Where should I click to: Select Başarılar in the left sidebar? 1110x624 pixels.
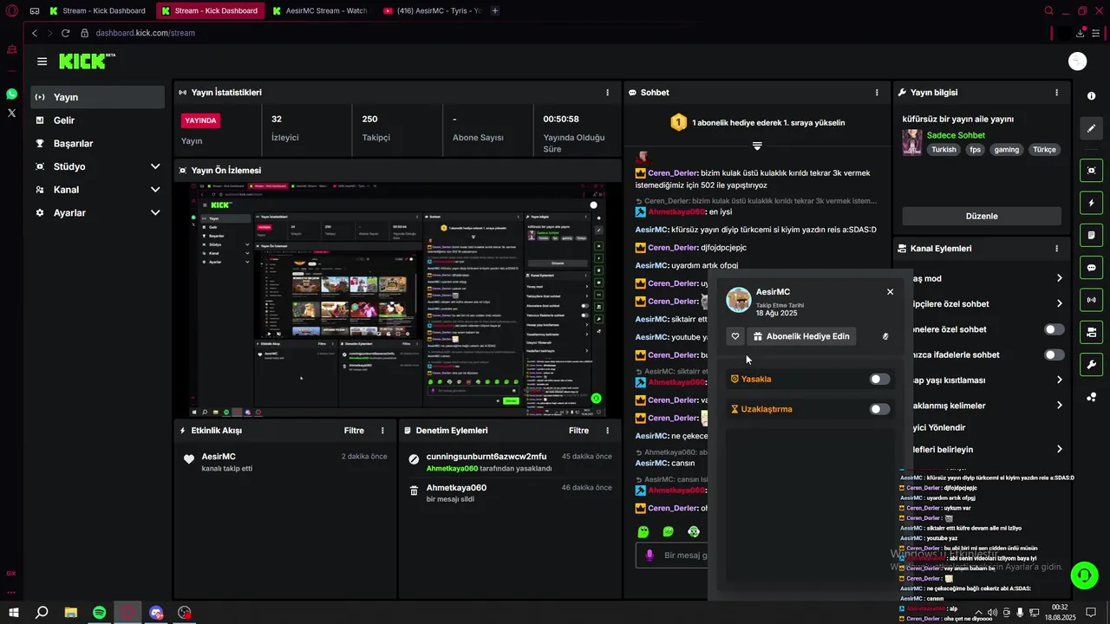coord(97,143)
